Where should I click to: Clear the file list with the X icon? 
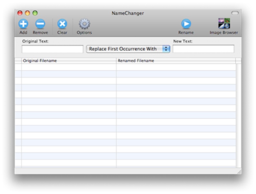pyautogui.click(x=62, y=24)
